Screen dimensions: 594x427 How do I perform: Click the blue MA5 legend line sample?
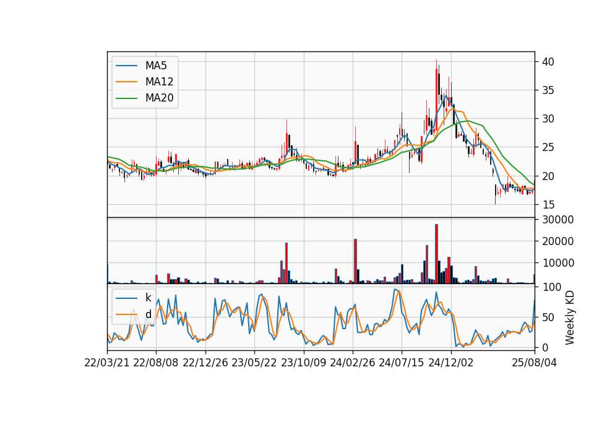126,66
